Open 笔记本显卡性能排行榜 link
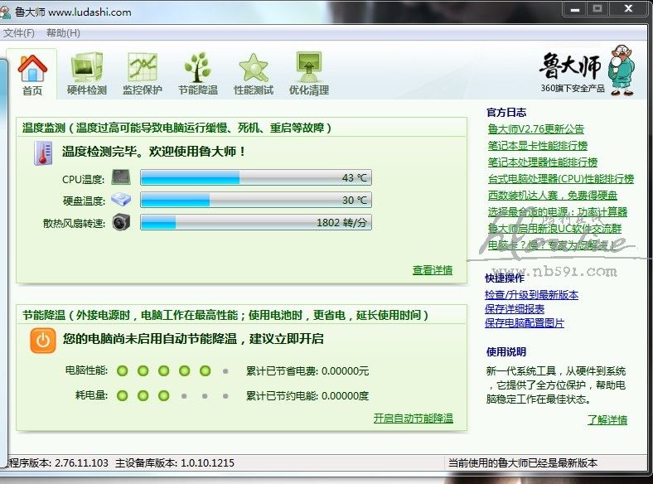Screen dimensions: 653x484 pos(542,146)
